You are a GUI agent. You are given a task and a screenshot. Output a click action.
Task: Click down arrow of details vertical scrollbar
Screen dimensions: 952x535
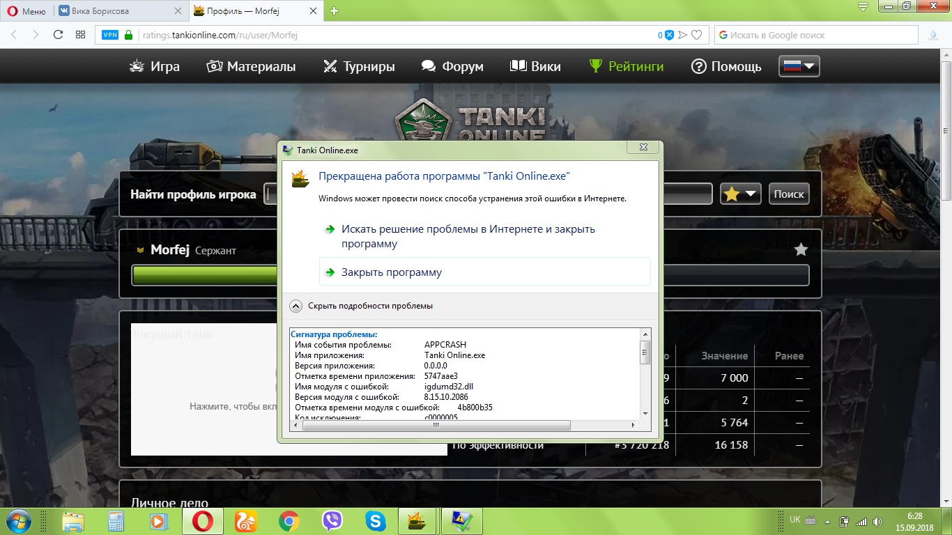click(x=645, y=414)
